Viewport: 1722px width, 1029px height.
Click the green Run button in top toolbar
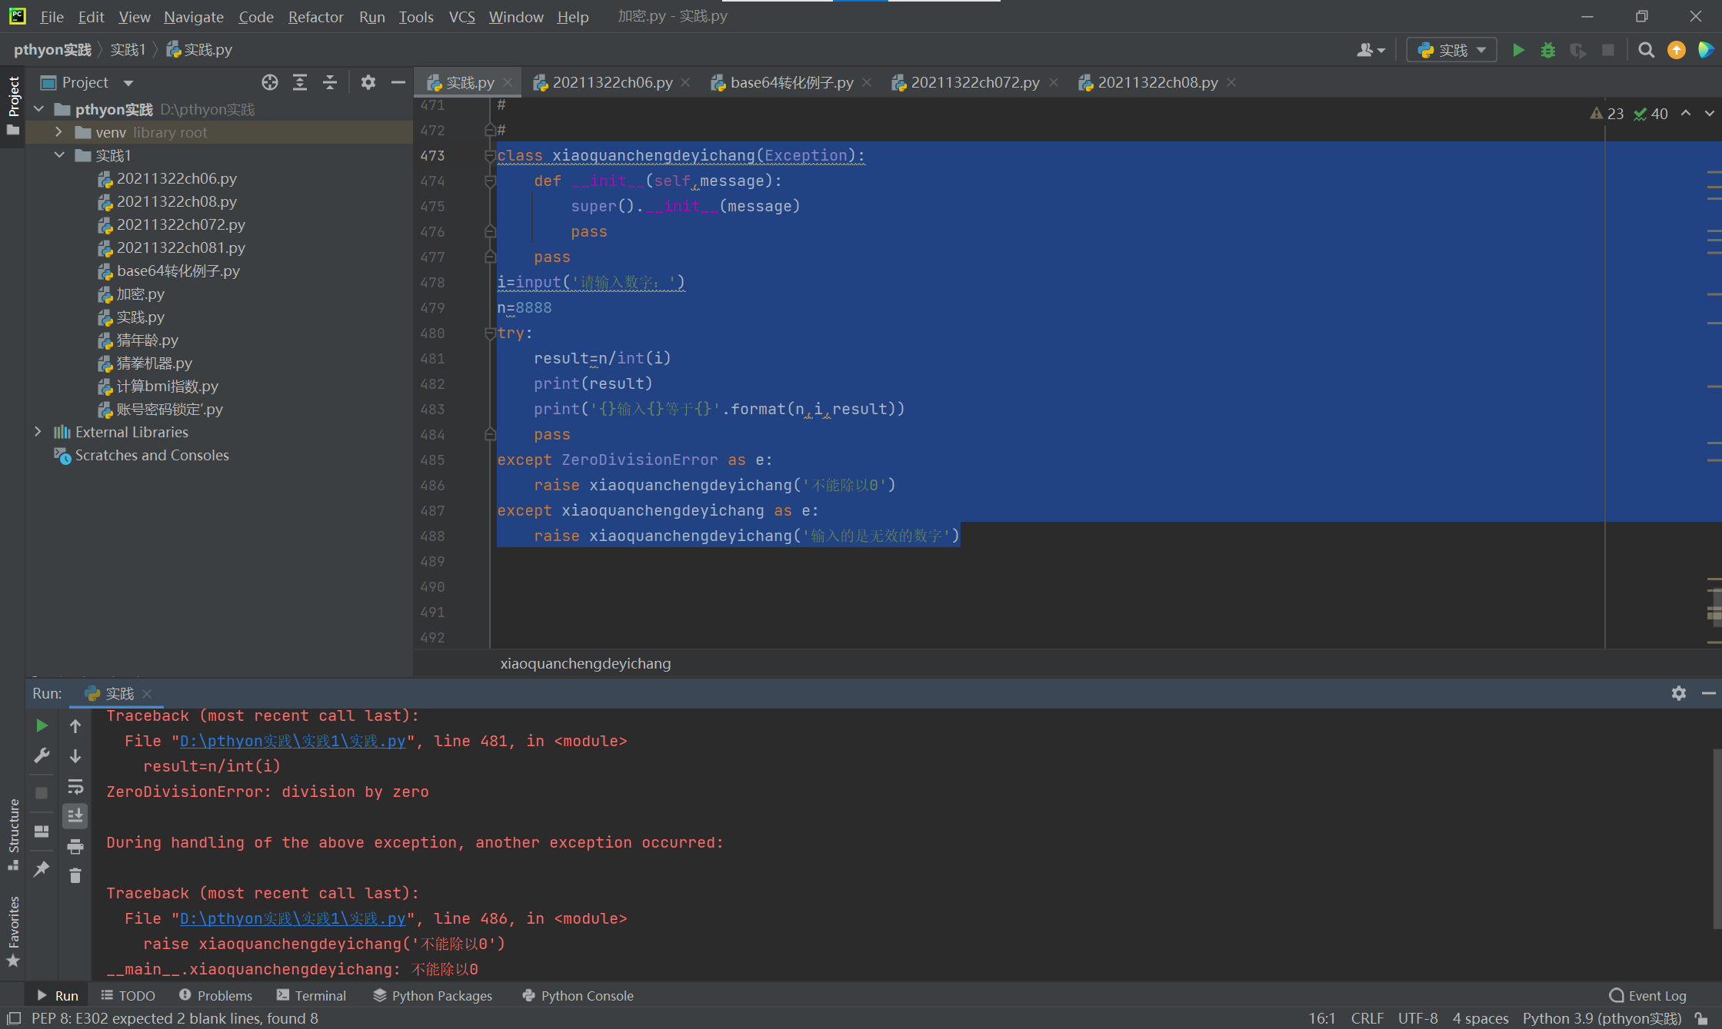pyautogui.click(x=1518, y=50)
